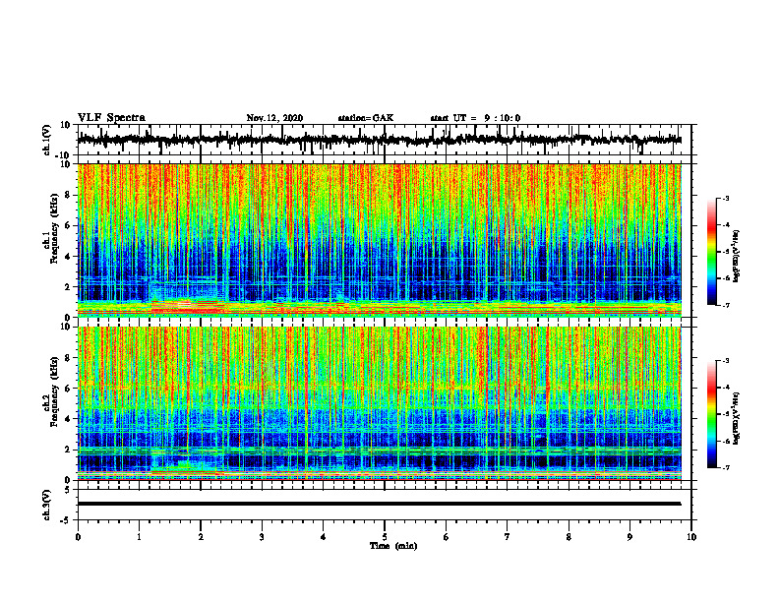Screen dimensions: 779x602
Task: Click the "ch.3(V)" axis label
Action: click(x=46, y=505)
